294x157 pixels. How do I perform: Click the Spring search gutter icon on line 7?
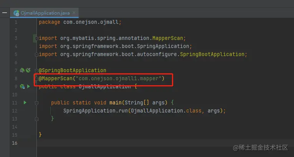point(22,70)
